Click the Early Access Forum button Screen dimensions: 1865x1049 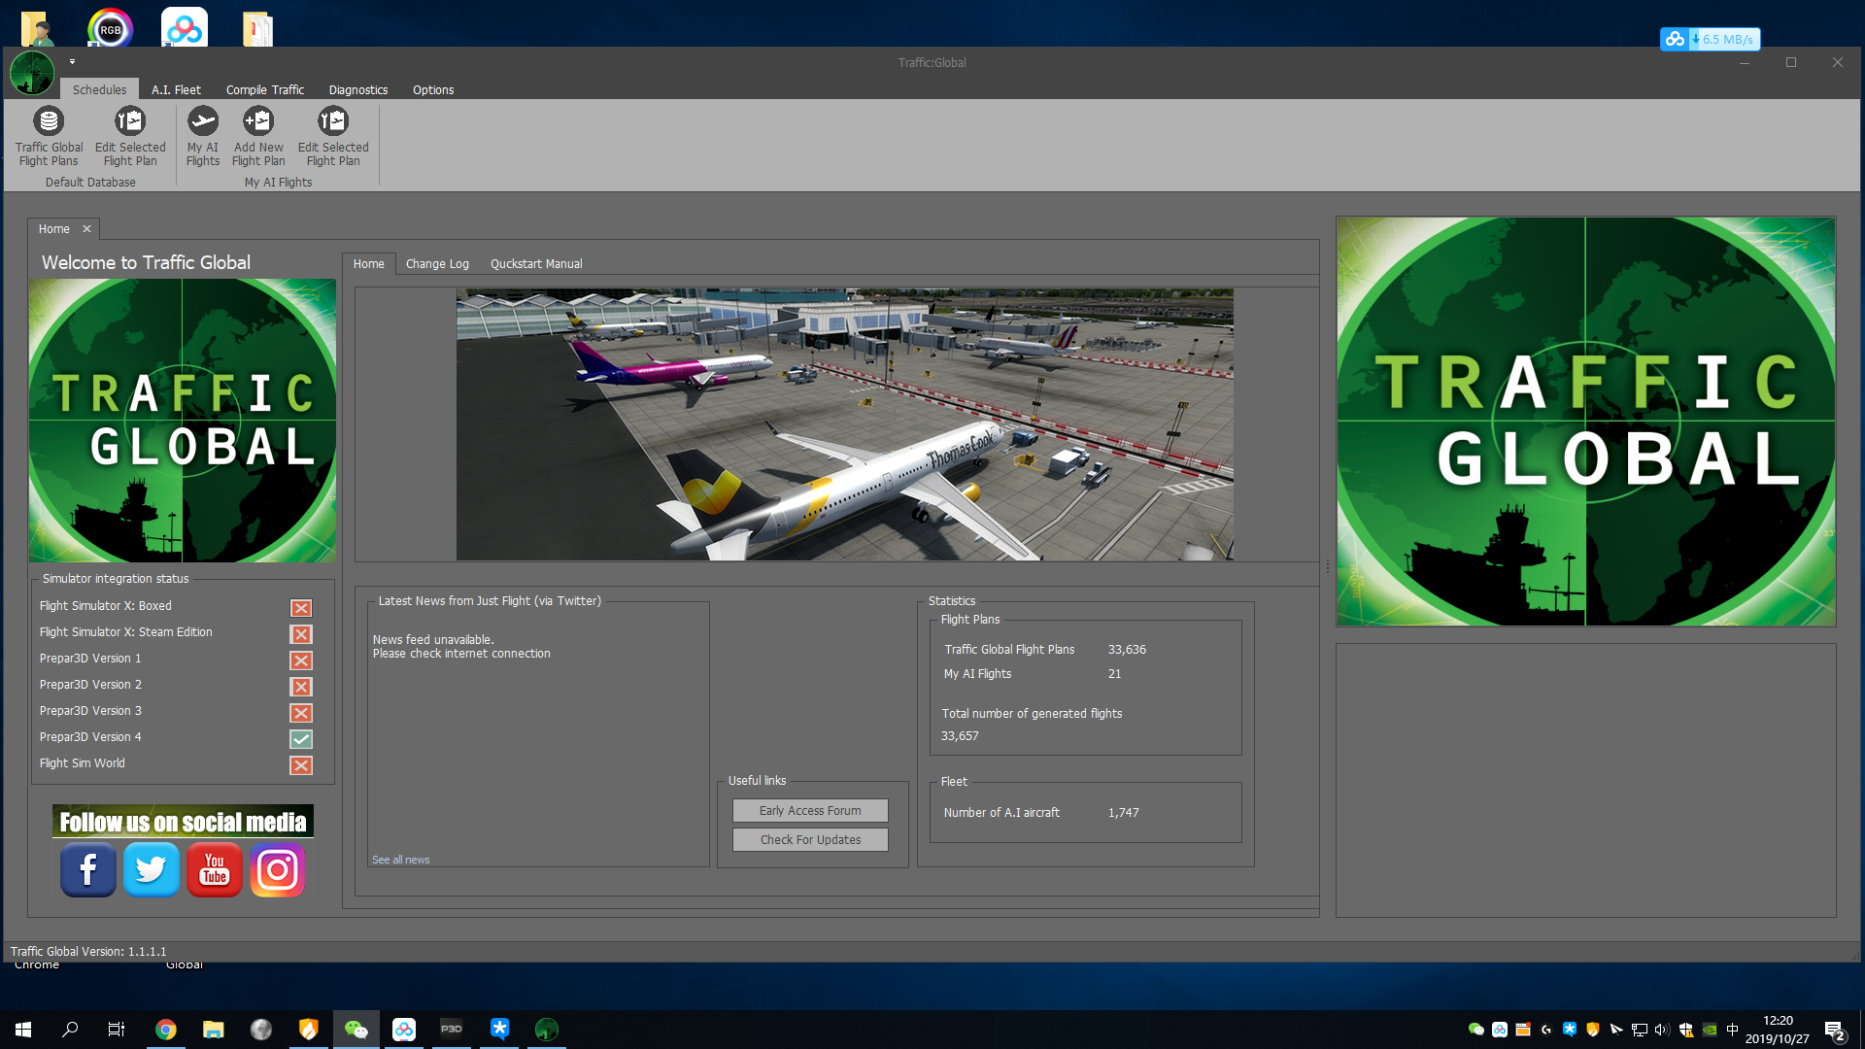pyautogui.click(x=810, y=811)
